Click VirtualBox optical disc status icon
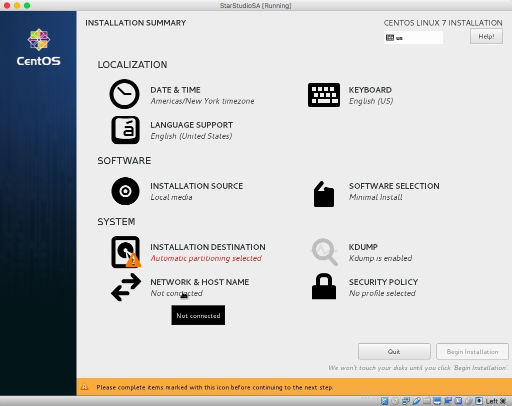 click(395, 401)
